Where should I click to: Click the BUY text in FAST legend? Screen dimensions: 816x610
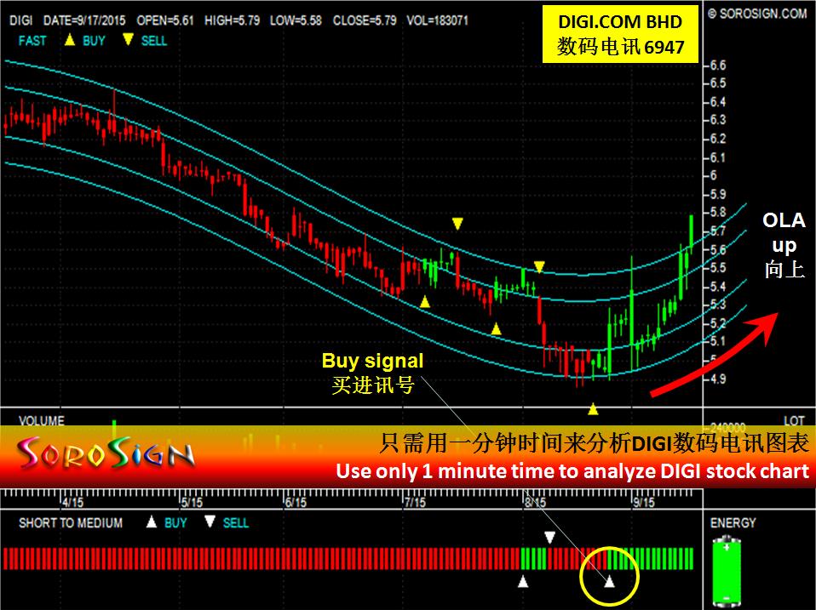click(x=95, y=41)
